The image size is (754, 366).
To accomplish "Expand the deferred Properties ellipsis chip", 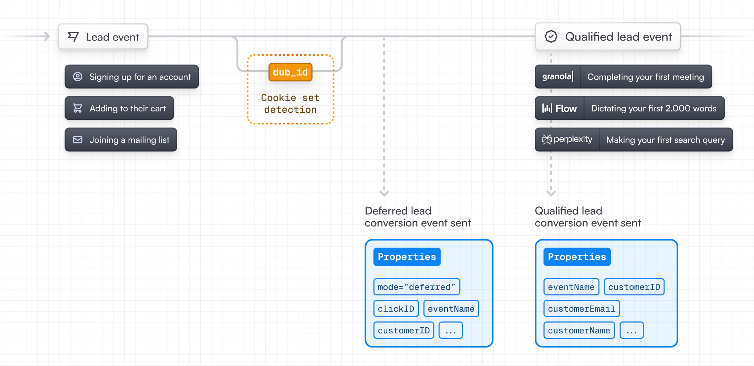I will [451, 330].
